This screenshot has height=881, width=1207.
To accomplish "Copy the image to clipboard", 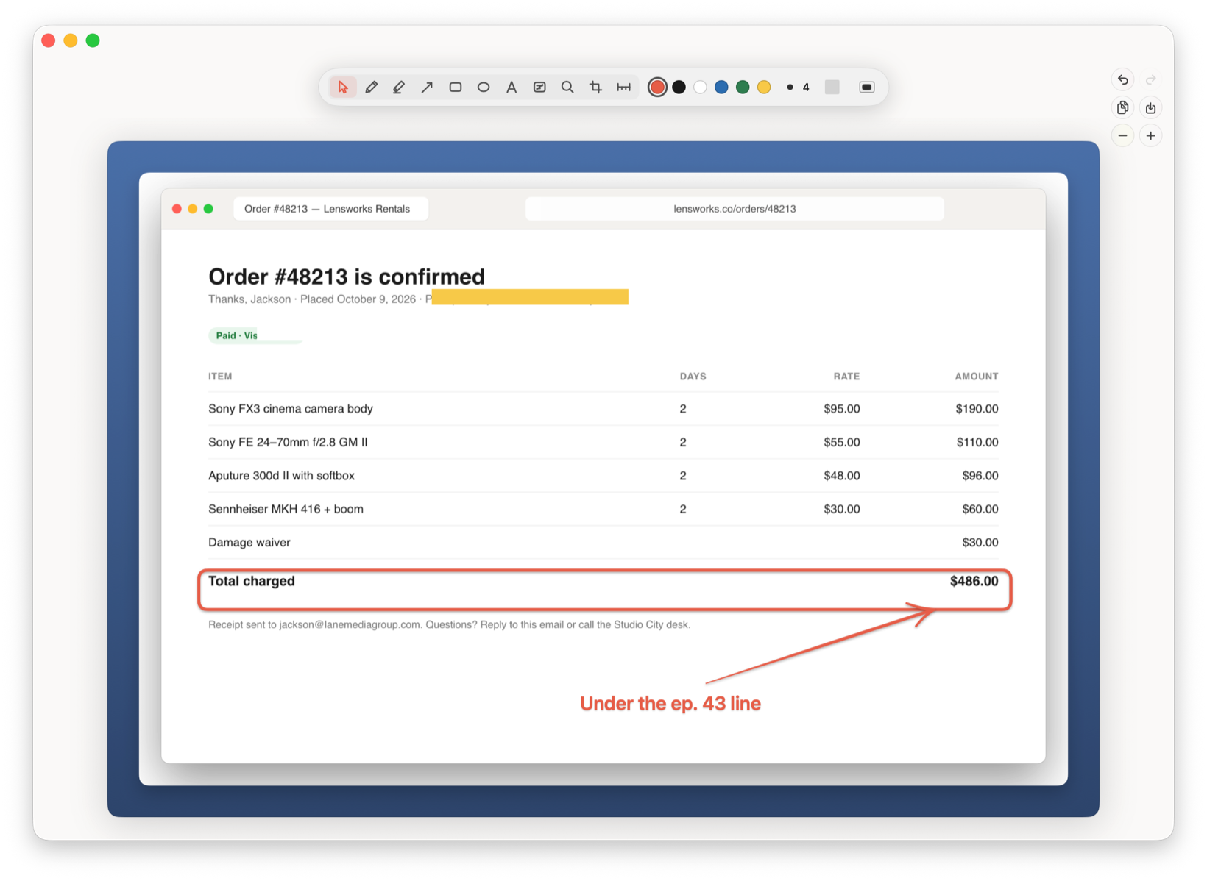I will [1122, 108].
